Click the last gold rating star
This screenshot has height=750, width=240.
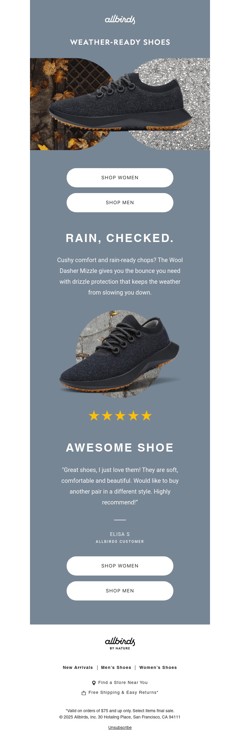(146, 416)
